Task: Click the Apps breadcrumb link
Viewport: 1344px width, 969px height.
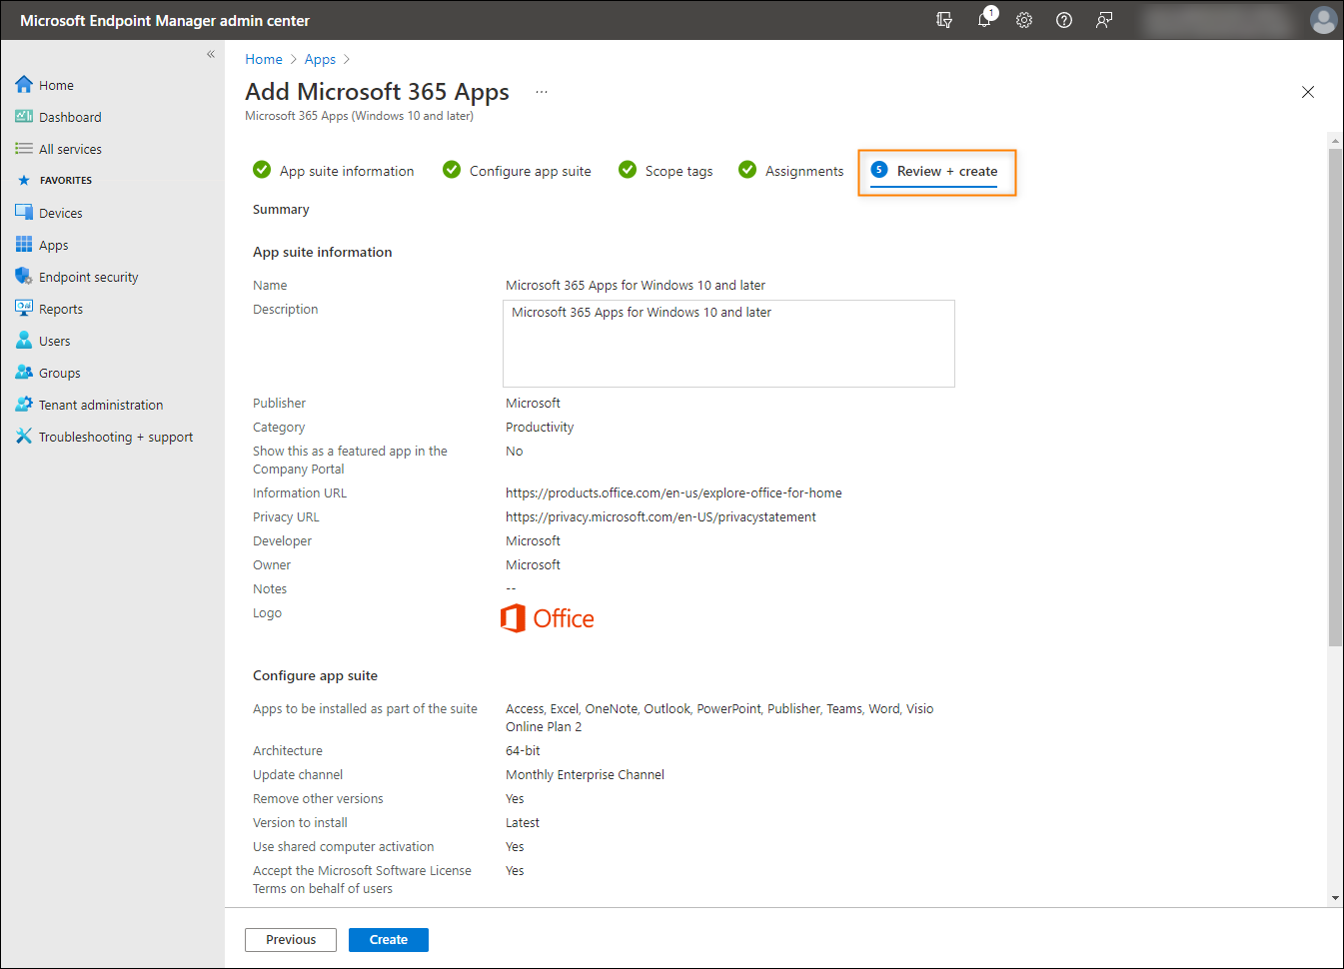Action: tap(320, 59)
